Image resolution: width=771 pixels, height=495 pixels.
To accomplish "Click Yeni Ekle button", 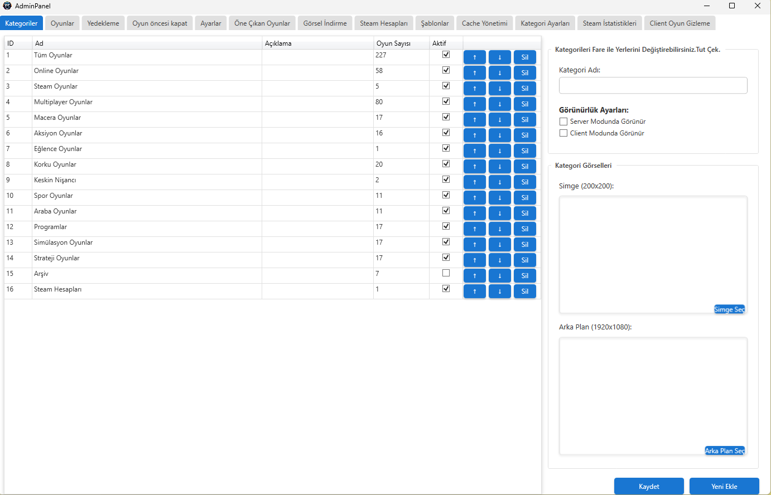I will [x=724, y=486].
